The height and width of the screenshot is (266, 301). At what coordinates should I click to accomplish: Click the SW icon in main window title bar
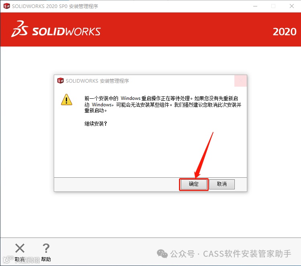[x=7, y=6]
